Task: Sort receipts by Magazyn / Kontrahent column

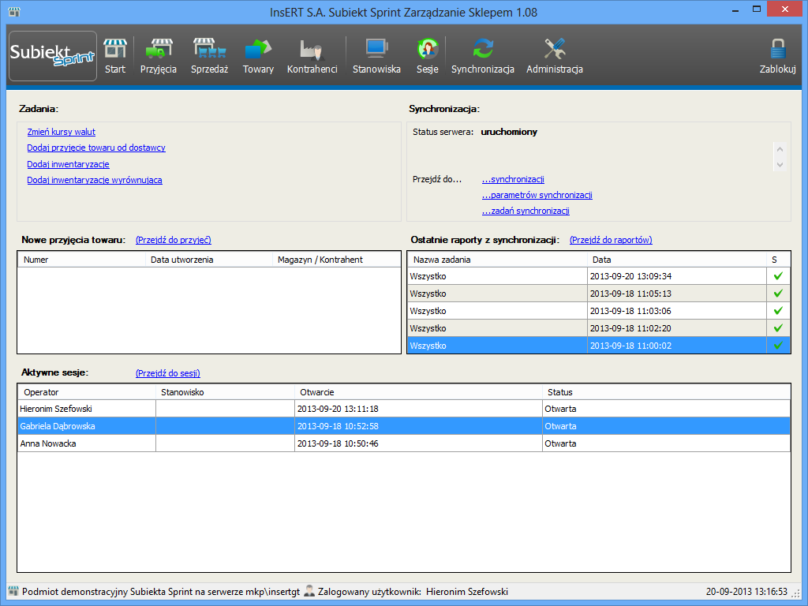Action: point(336,260)
